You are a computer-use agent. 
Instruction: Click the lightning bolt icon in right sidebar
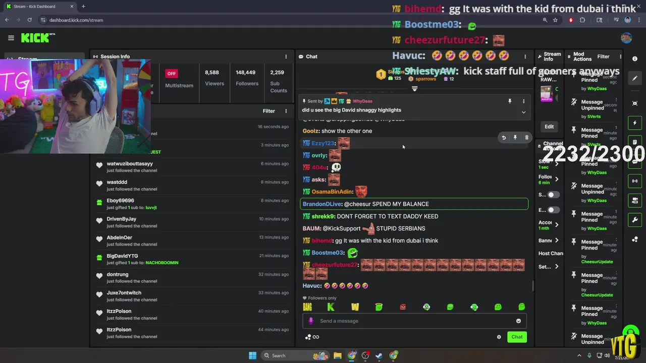tap(635, 123)
